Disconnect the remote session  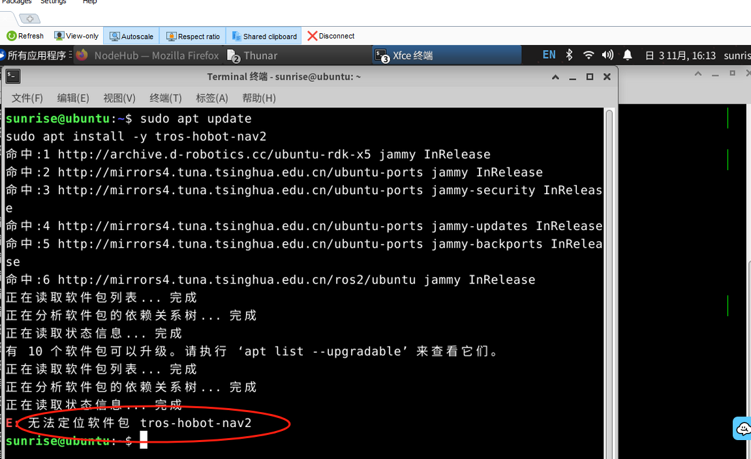[x=331, y=36]
